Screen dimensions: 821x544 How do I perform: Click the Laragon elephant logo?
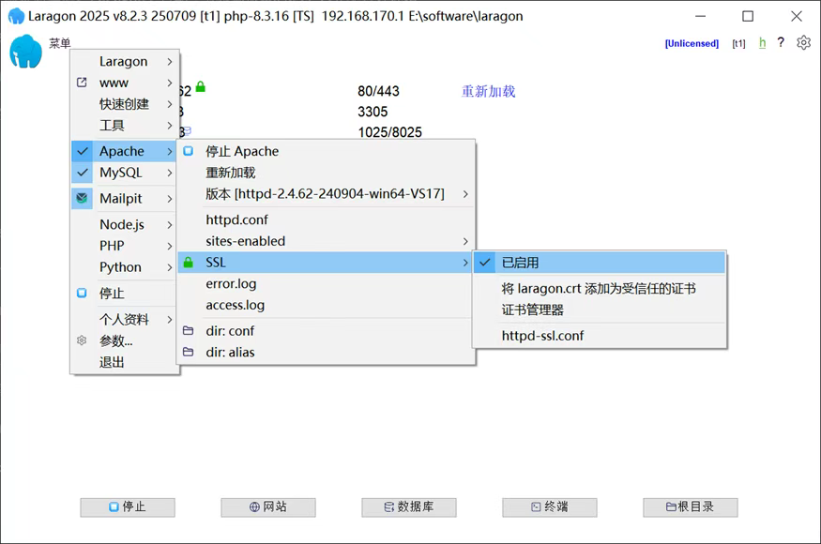click(x=25, y=52)
